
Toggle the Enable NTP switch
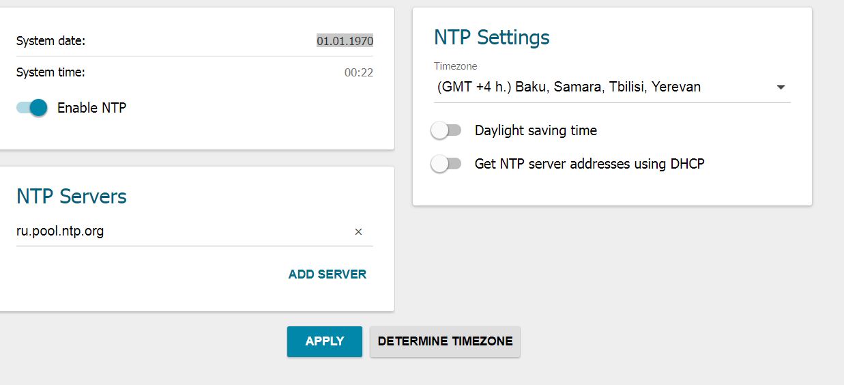(32, 108)
